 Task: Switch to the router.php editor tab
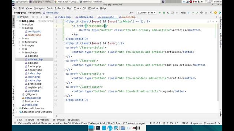coord(128,17)
